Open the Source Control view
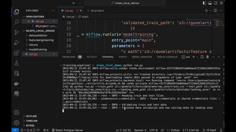 [17, 32]
